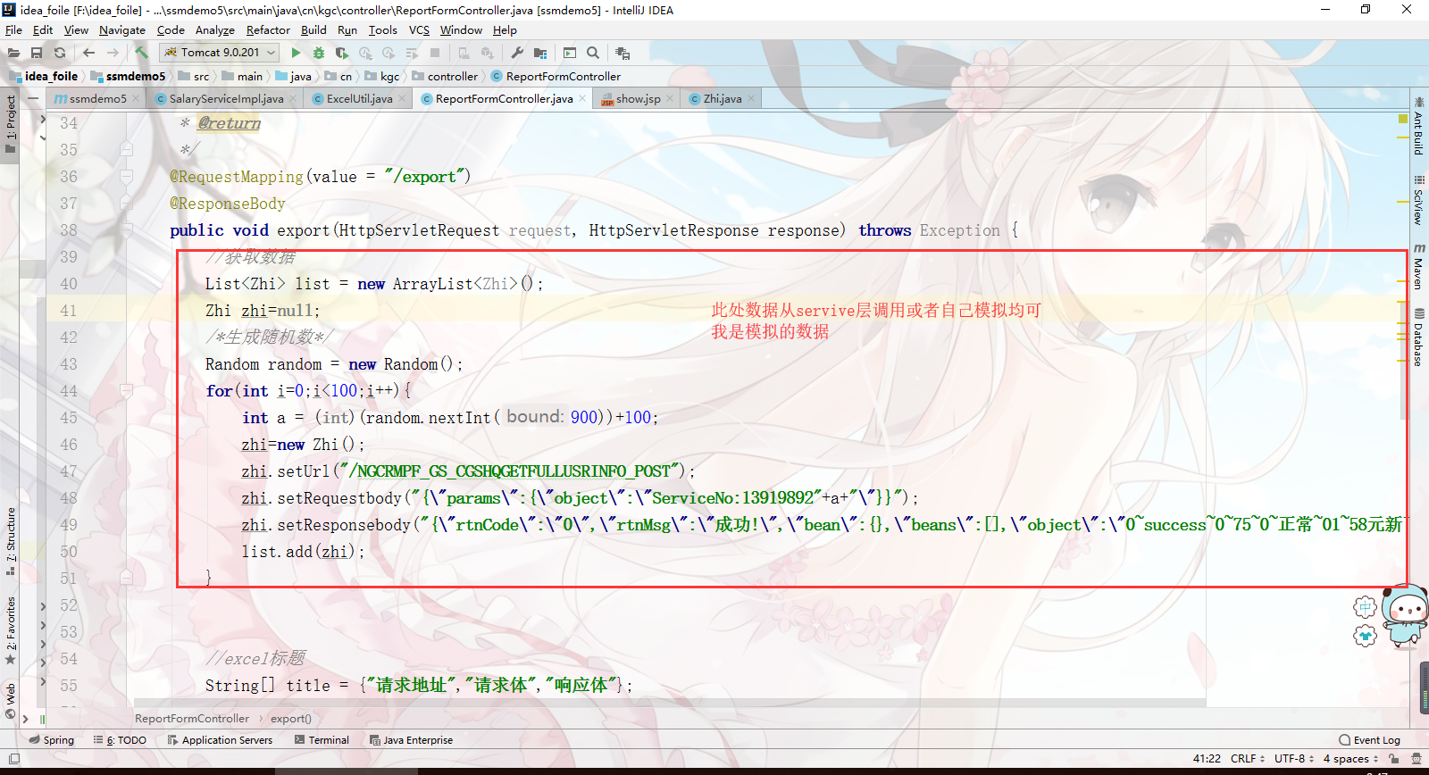Click the 41:22 cursor position indicator
1429x775 pixels.
click(x=1207, y=759)
